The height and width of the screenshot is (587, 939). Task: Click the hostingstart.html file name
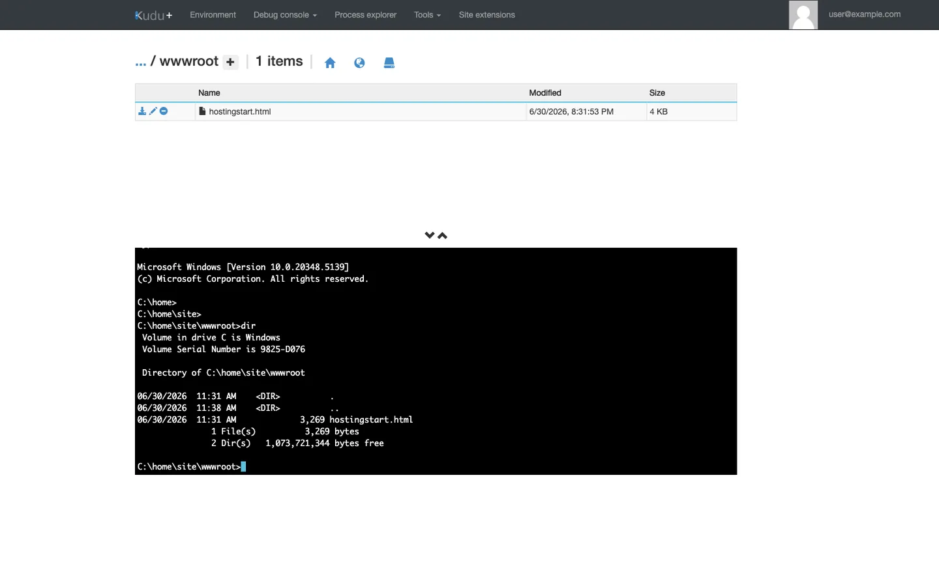pyautogui.click(x=240, y=112)
